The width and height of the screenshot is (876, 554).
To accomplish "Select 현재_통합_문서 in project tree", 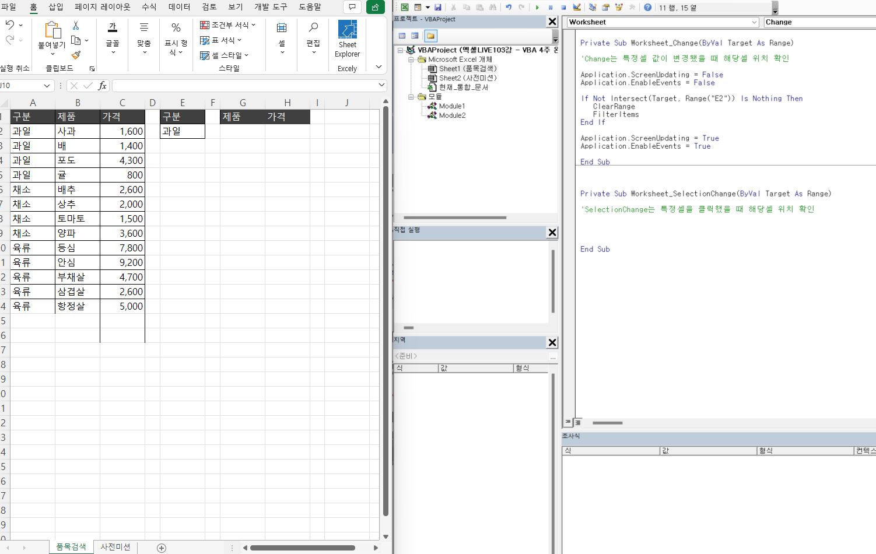I will tap(463, 87).
